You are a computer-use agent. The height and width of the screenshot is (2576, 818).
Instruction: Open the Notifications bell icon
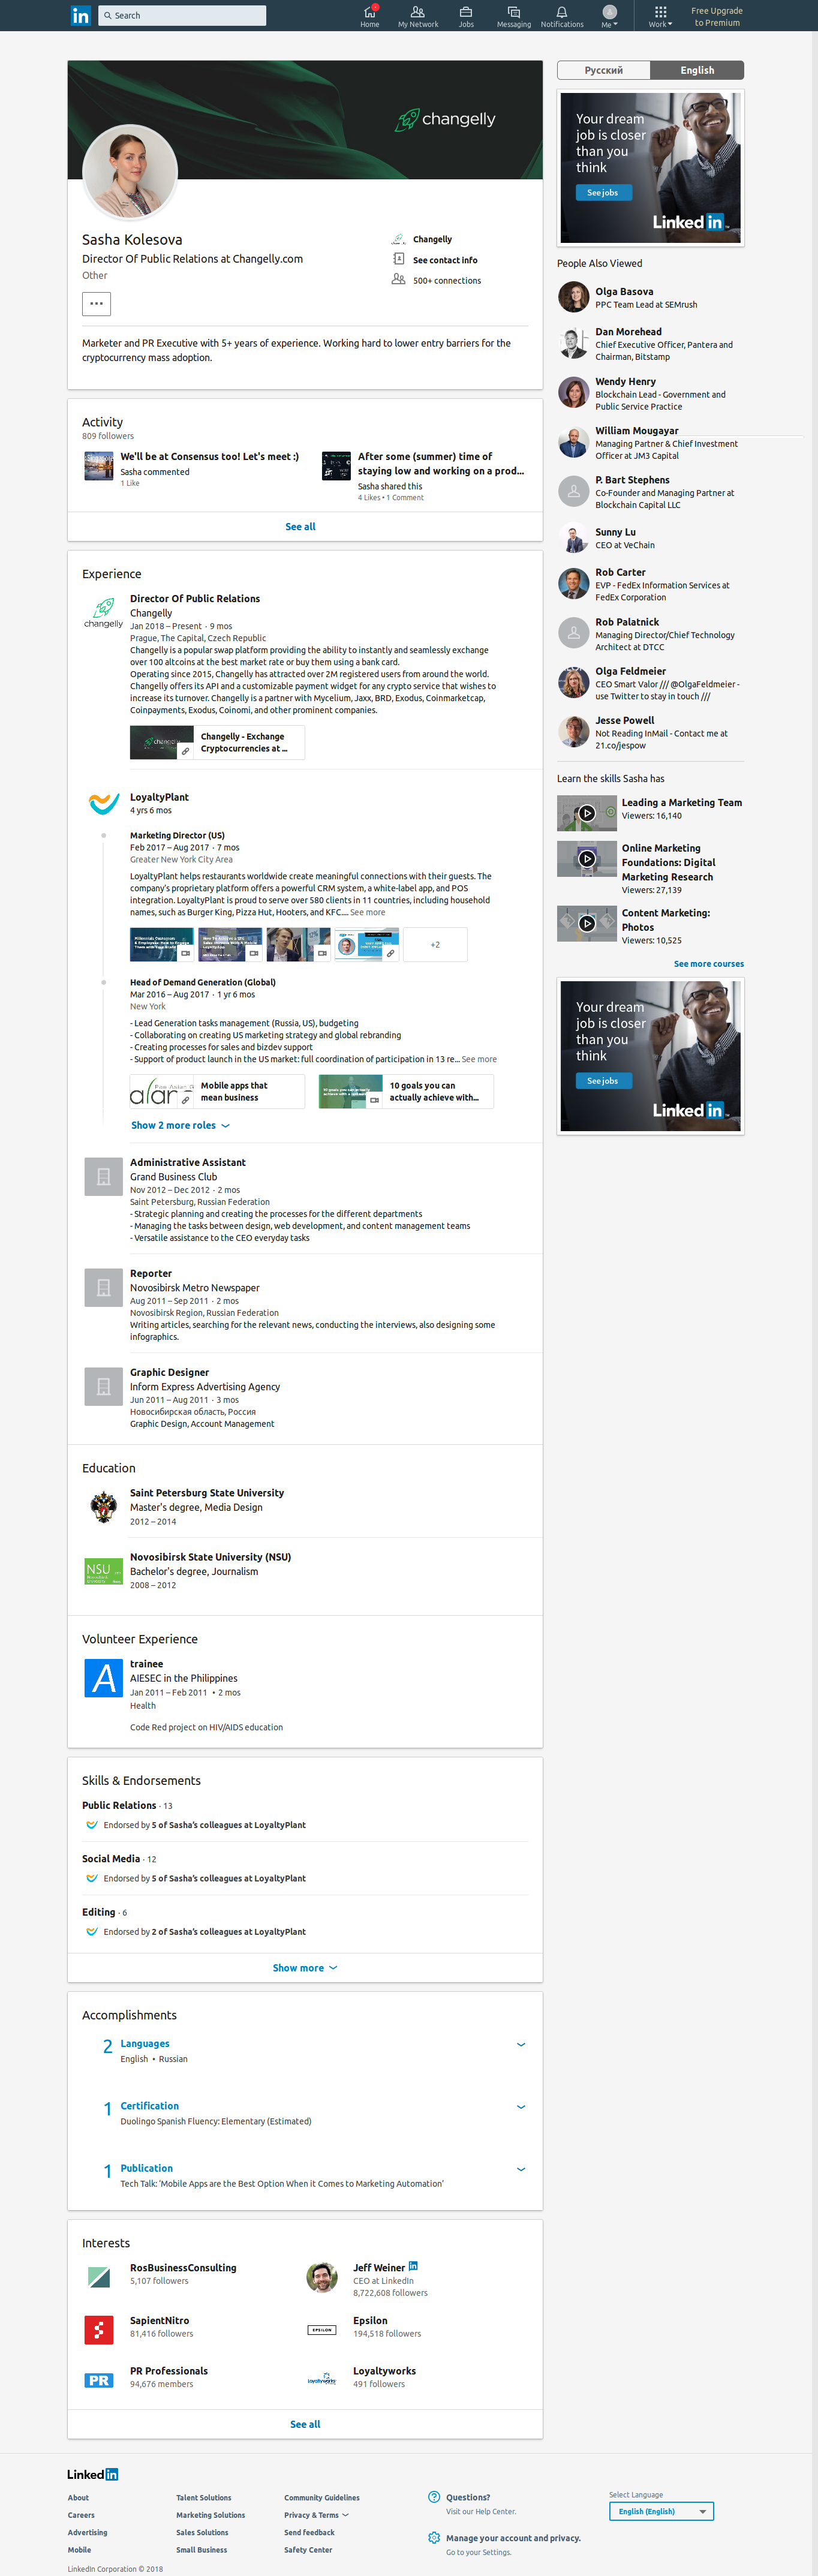(x=562, y=16)
